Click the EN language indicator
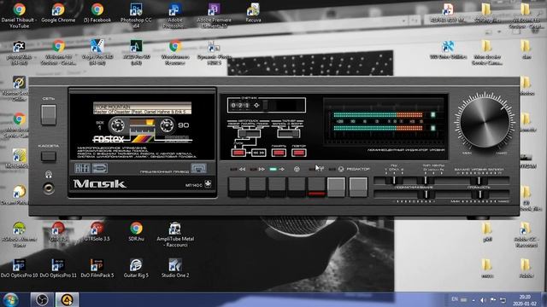Image resolution: width=547 pixels, height=307 pixels. coord(455,299)
